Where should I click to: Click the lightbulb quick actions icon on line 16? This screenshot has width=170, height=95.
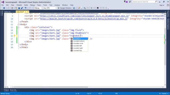[15, 36]
